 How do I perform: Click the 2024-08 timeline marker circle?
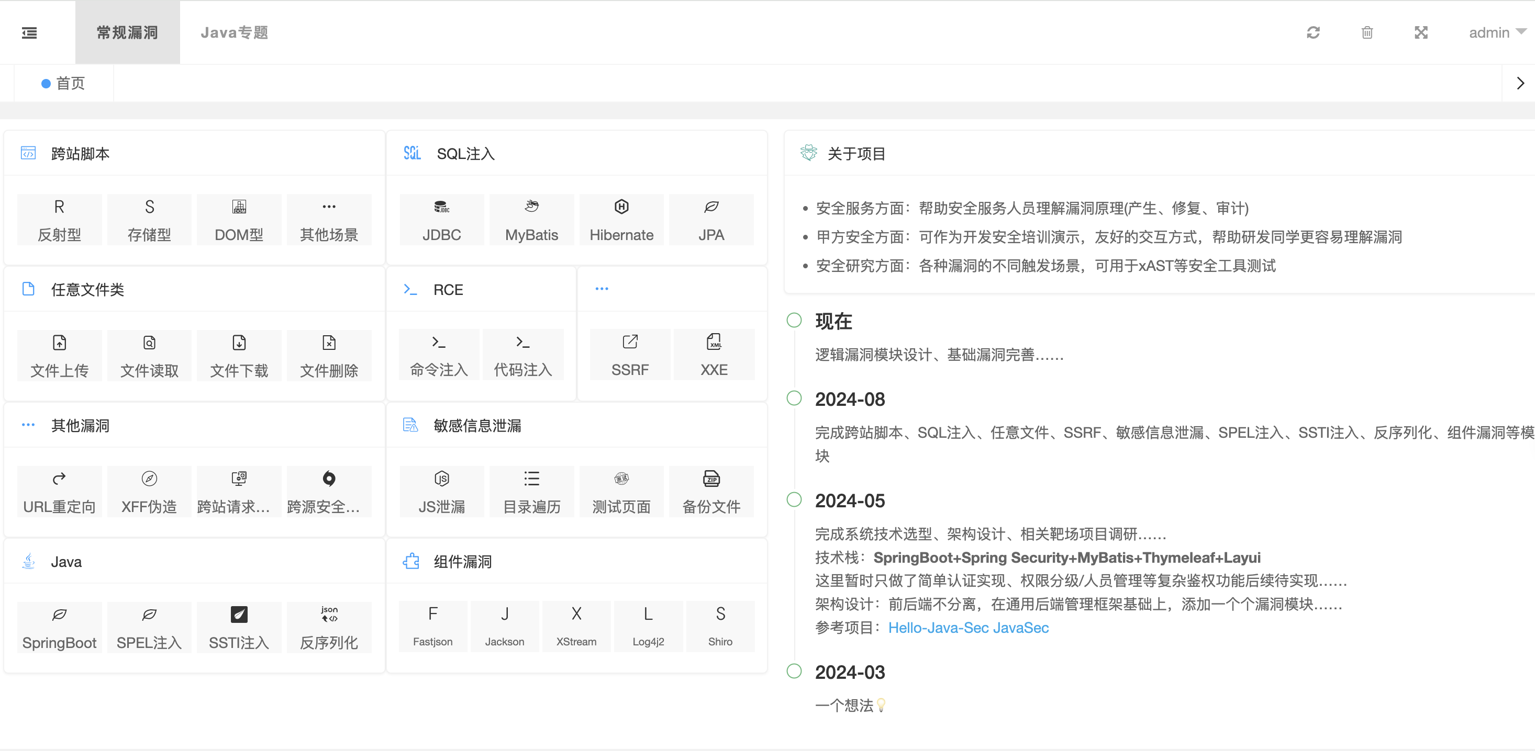point(794,398)
